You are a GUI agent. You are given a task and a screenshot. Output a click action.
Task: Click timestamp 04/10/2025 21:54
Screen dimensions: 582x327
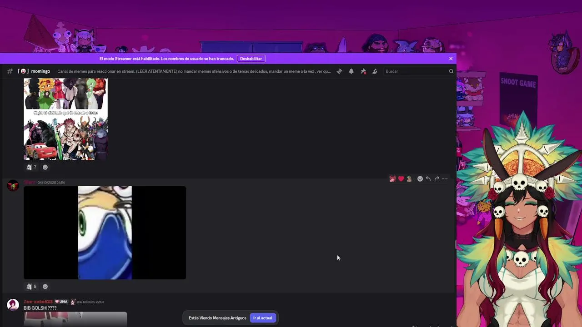[51, 183]
